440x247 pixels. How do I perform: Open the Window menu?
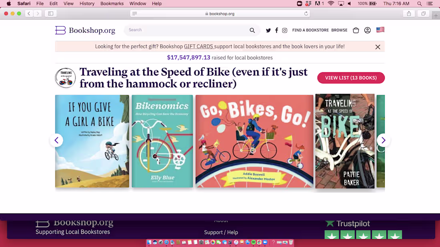138,4
